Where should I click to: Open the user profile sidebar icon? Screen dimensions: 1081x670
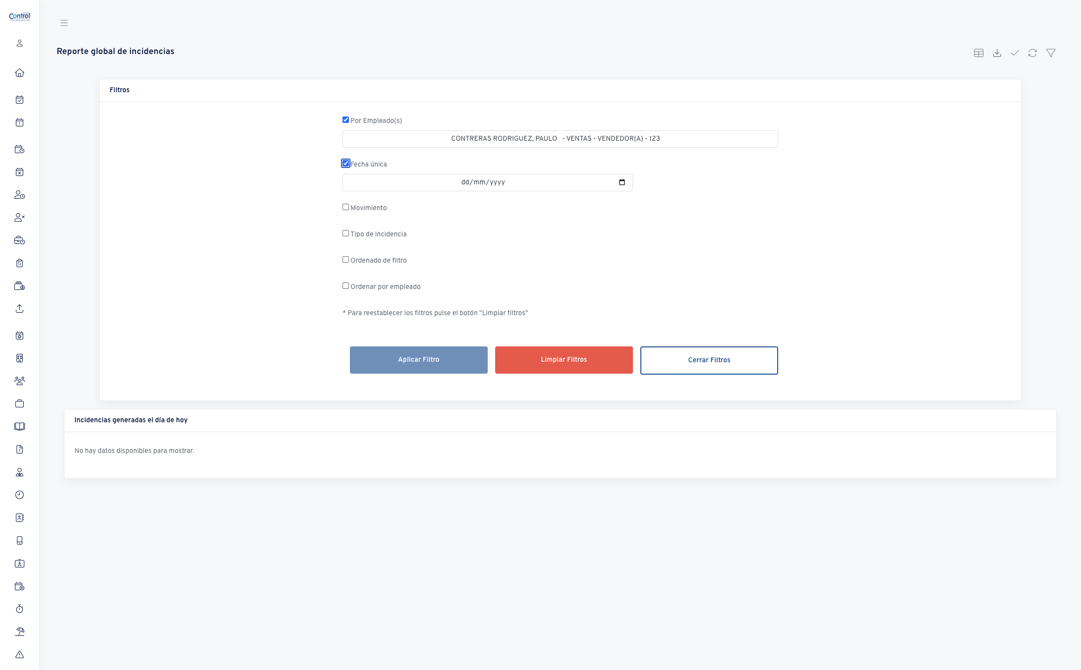coord(20,43)
